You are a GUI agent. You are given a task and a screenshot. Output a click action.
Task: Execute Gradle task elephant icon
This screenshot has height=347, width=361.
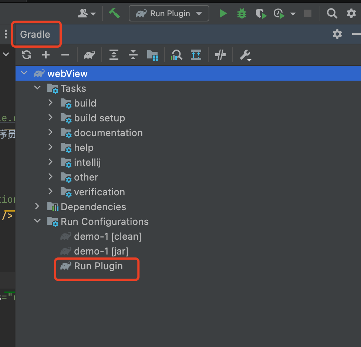point(89,55)
